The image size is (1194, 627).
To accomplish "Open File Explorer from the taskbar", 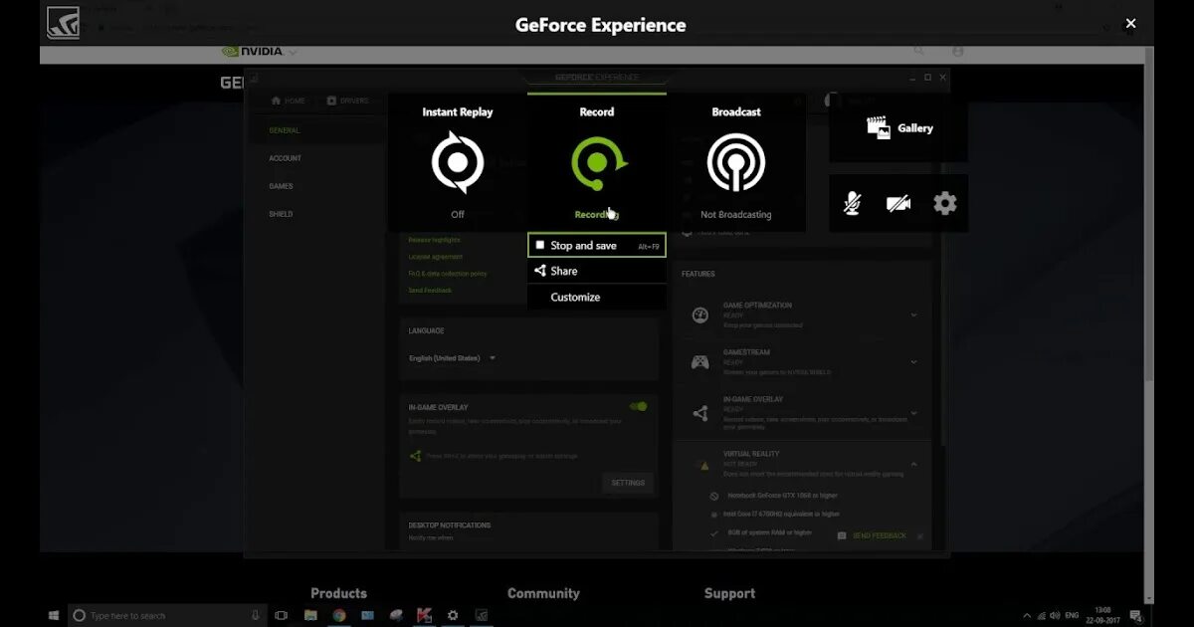I will tap(310, 616).
